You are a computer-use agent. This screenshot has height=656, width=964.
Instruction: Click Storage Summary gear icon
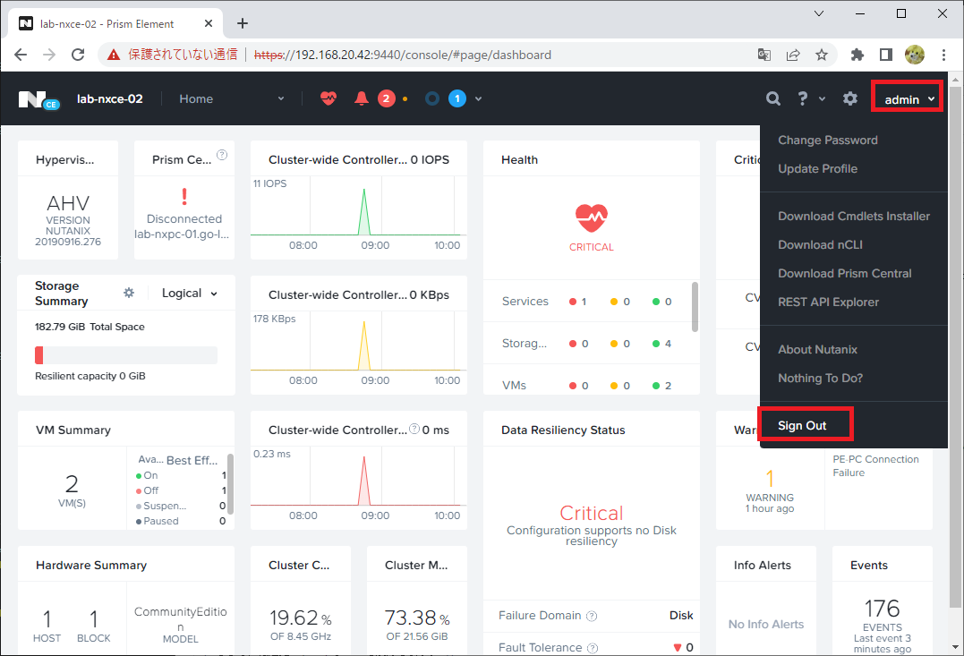(x=129, y=293)
